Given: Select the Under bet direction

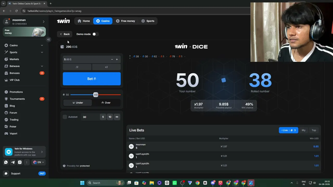Looking at the screenshot, I should point(78,103).
